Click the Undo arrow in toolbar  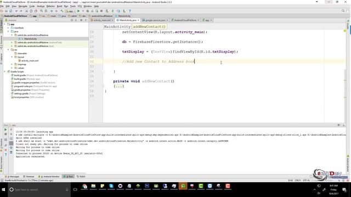click(16, 11)
